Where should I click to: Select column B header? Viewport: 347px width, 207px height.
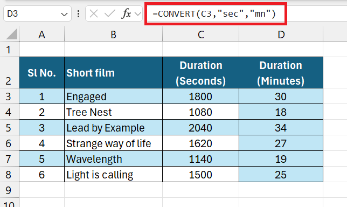113,34
